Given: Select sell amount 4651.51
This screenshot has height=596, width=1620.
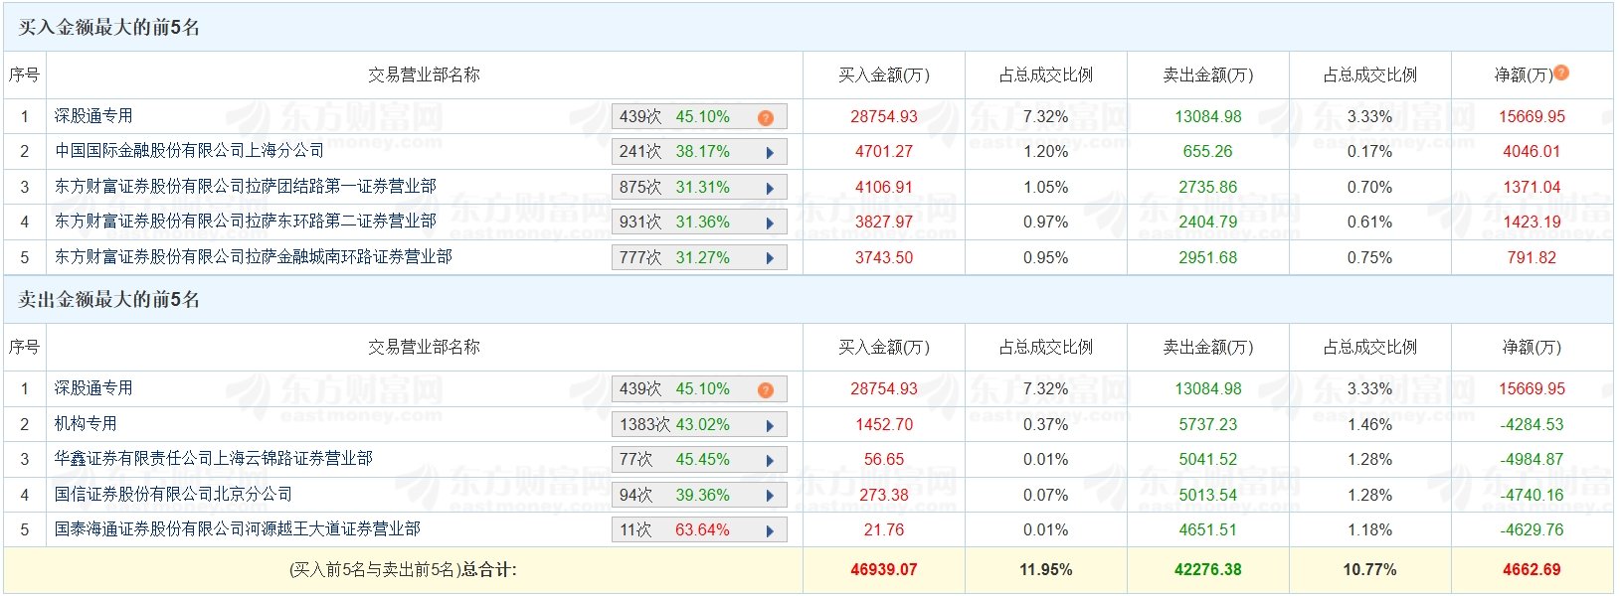Looking at the screenshot, I should click(1208, 530).
